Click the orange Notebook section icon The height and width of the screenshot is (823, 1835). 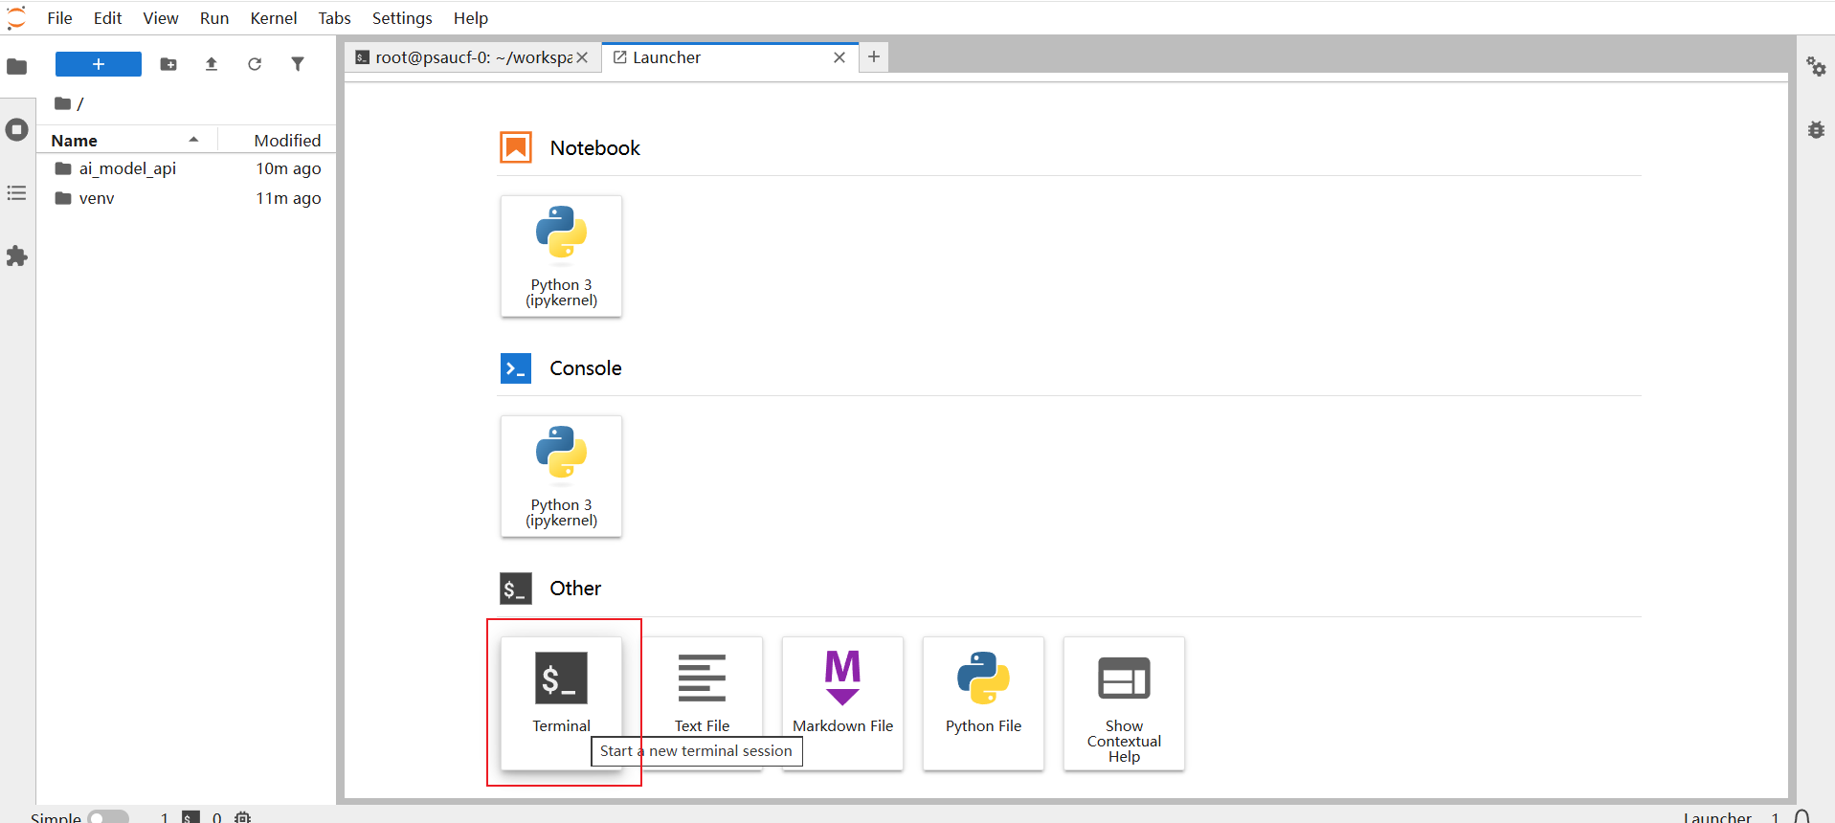516,147
